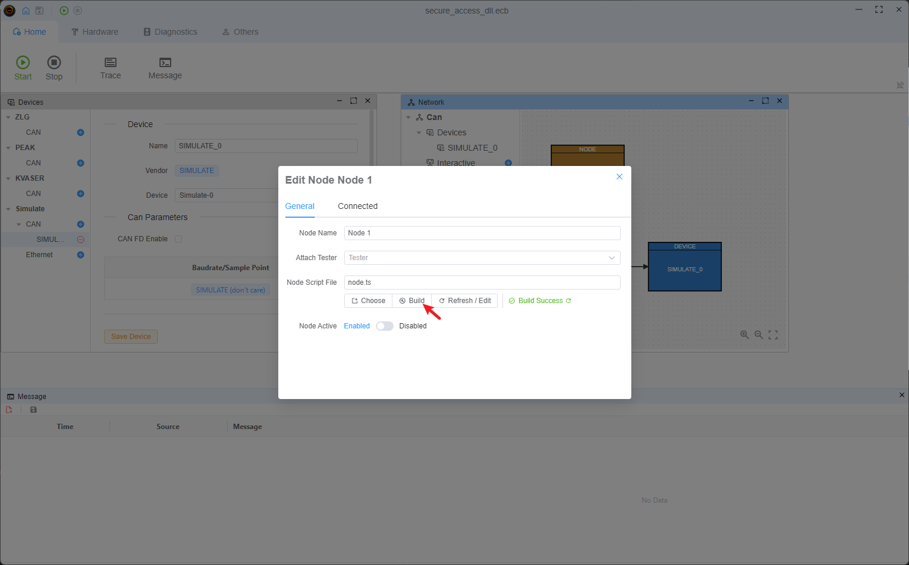Select the General tab in dialog
This screenshot has width=909, height=565.
(300, 206)
